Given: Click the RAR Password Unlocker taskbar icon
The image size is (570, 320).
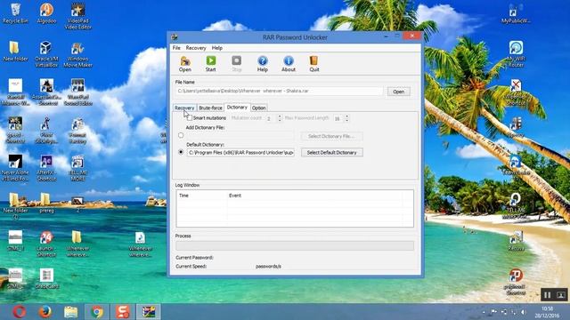Looking at the screenshot, I should click(149, 312).
